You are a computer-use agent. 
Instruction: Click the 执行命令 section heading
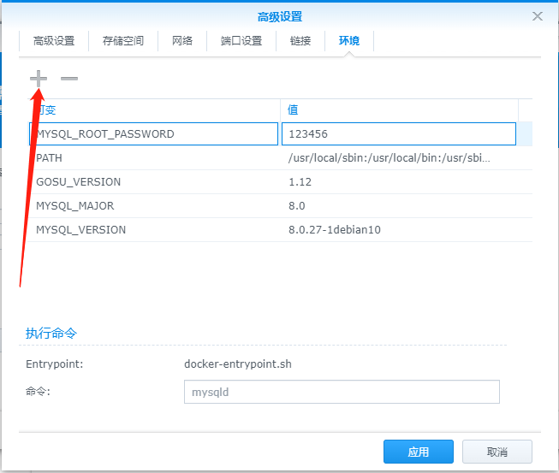tap(51, 334)
